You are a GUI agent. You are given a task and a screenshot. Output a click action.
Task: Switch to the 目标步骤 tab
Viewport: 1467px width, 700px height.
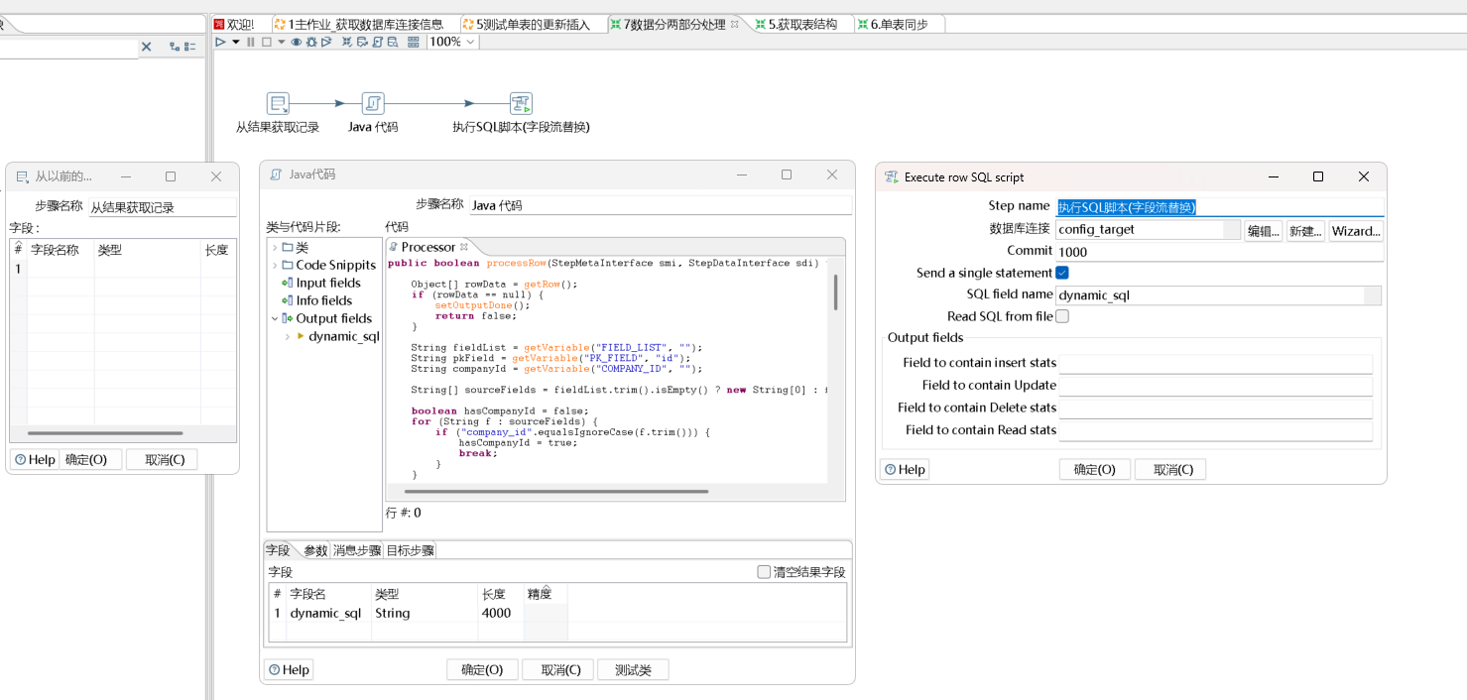410,550
